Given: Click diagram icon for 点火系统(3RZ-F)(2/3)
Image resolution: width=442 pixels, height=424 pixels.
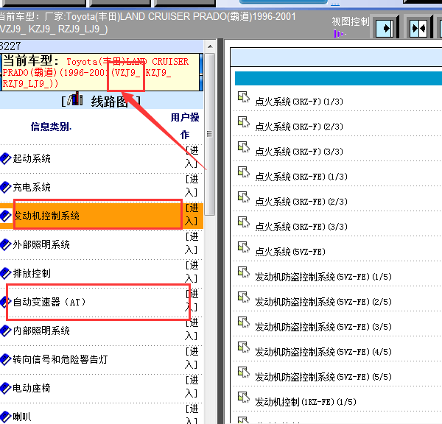Looking at the screenshot, I should pyautogui.click(x=244, y=122).
